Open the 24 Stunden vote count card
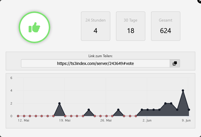201x137 pixels. click(96, 26)
